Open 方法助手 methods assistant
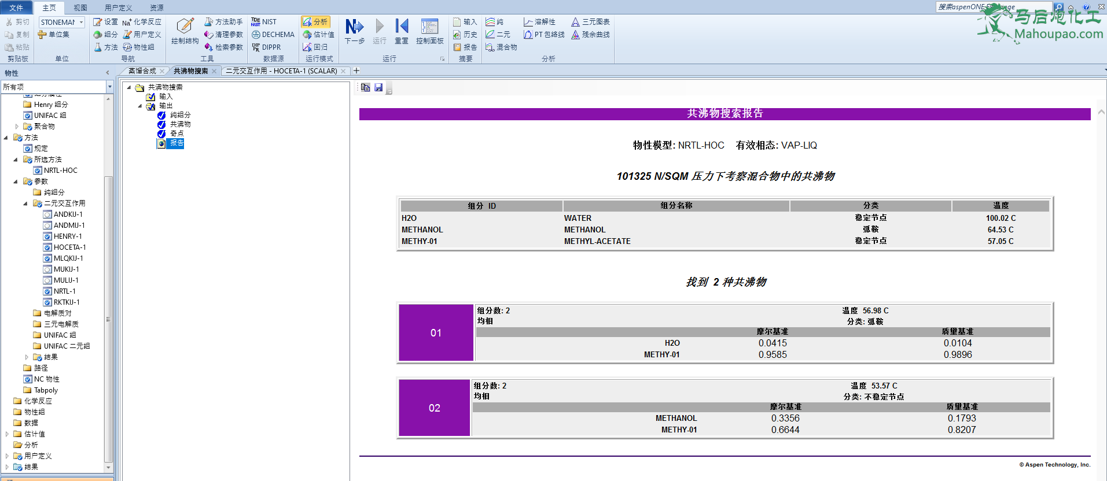 pos(223,22)
